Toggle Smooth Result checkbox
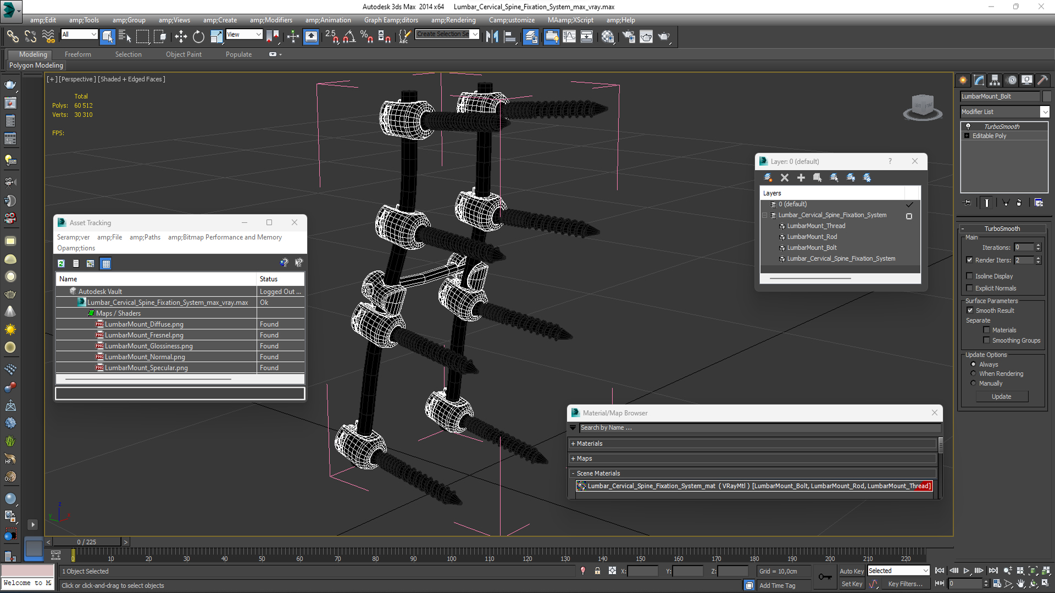Screen dimensions: 1055x593 pos(970,310)
